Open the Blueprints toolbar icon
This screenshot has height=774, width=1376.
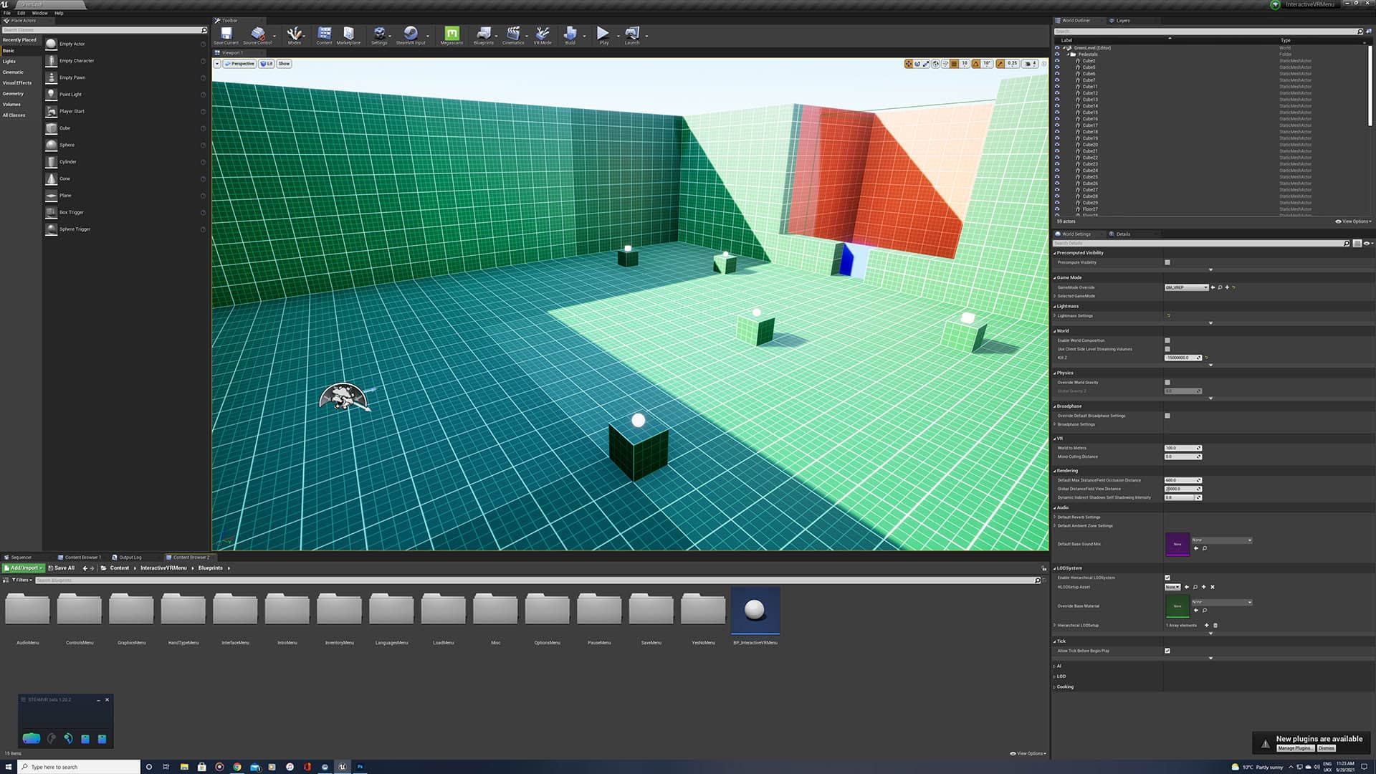point(484,35)
